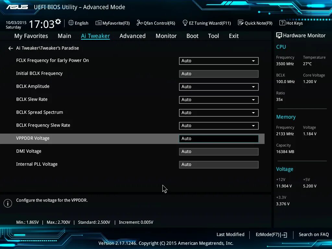Select the DMI Voltage label

point(29,151)
